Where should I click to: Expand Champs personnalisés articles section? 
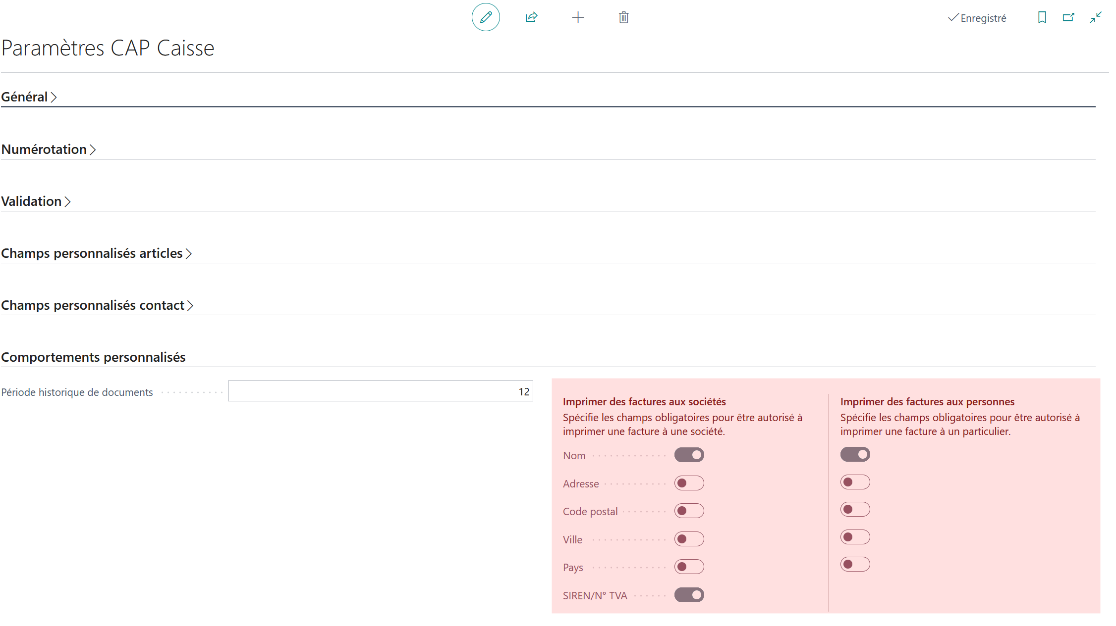pyautogui.click(x=97, y=253)
